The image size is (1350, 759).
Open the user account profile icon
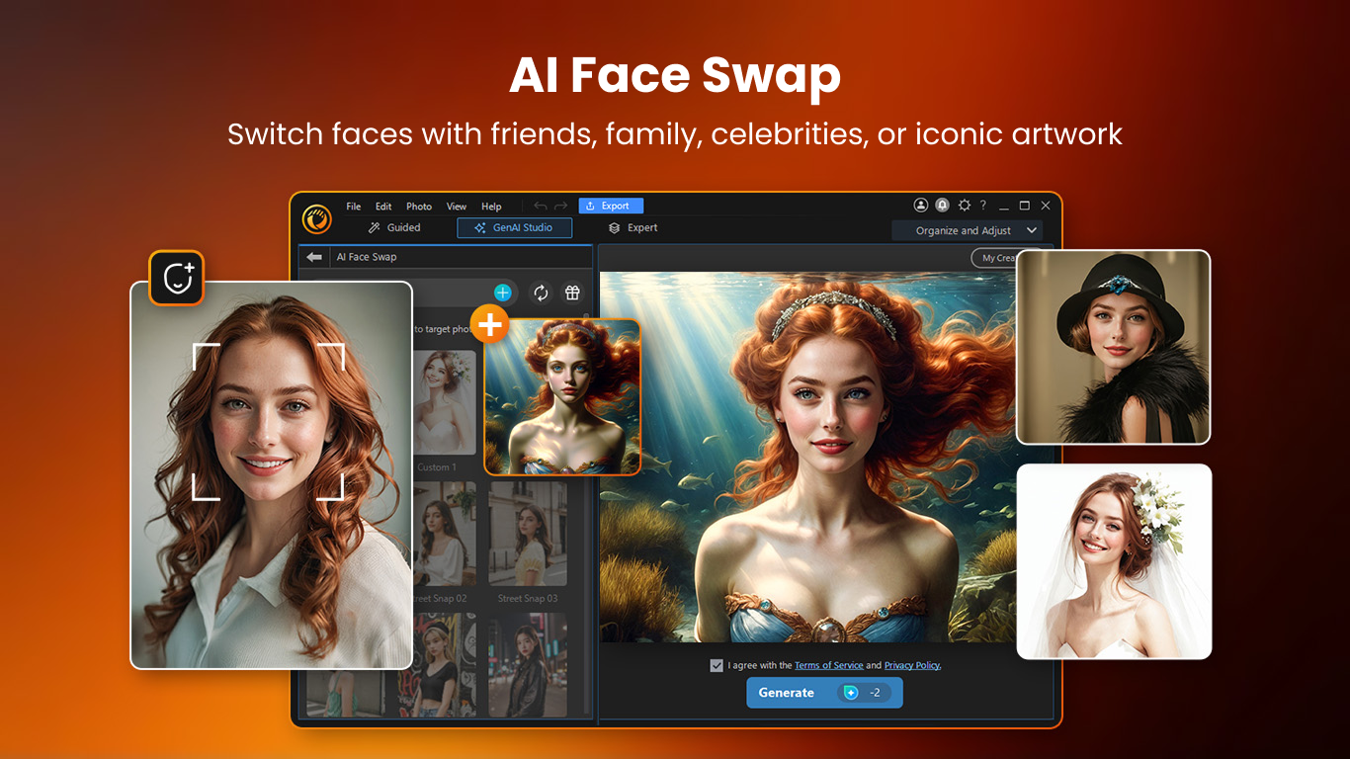[921, 206]
